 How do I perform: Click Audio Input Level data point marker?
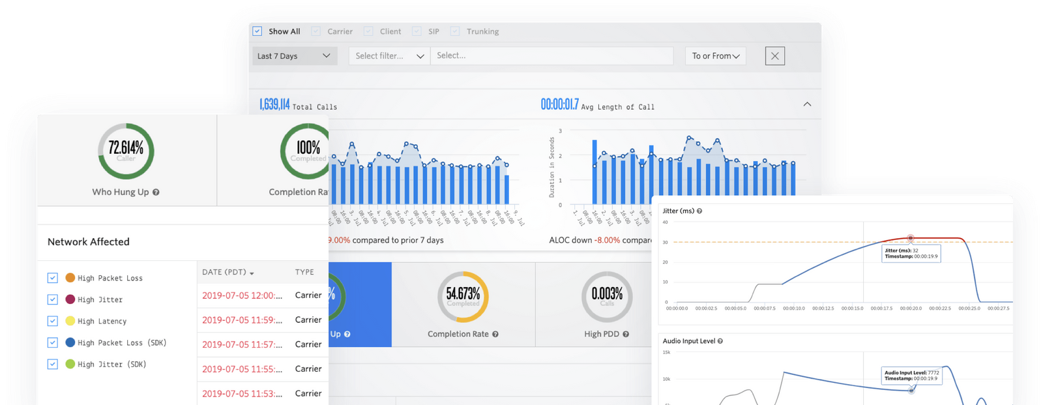911,390
